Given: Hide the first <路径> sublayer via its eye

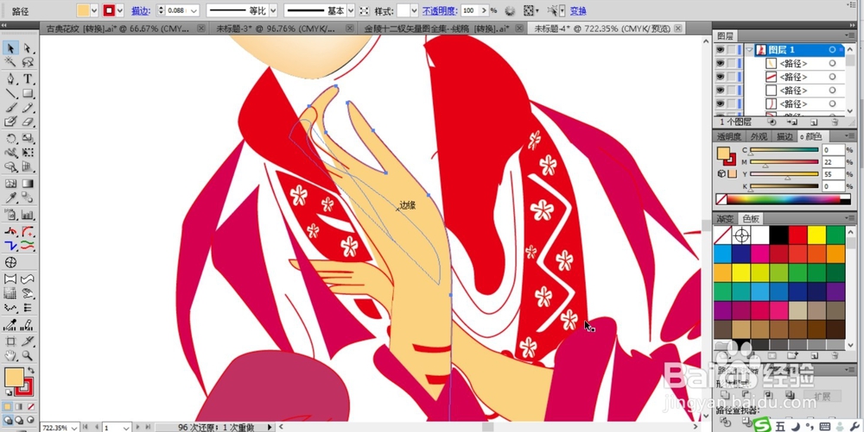Looking at the screenshot, I should [x=721, y=64].
